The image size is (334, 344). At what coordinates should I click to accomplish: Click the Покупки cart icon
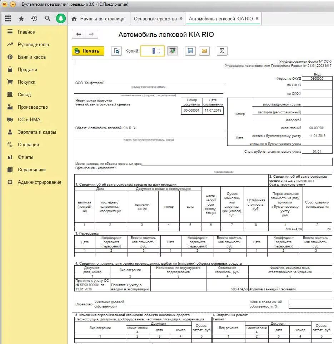[x=10, y=82]
